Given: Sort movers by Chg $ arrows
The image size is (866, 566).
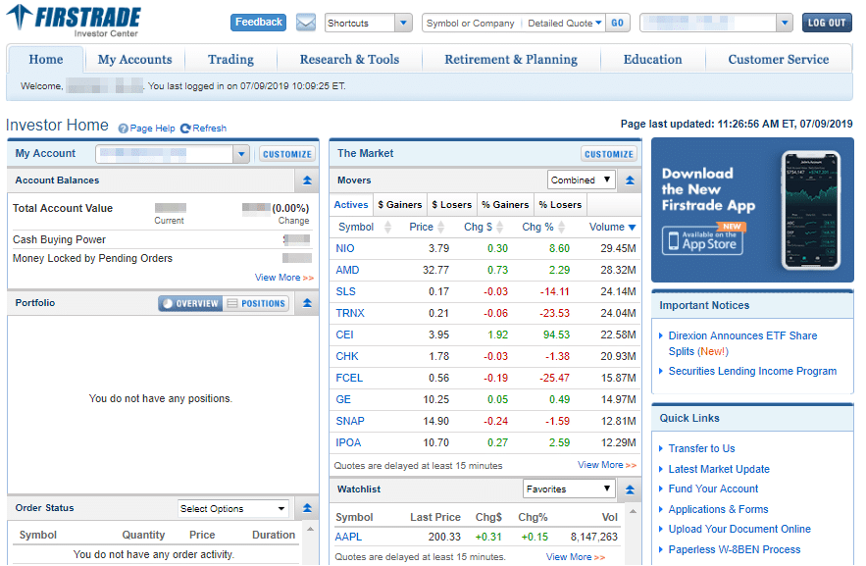Looking at the screenshot, I should (500, 227).
